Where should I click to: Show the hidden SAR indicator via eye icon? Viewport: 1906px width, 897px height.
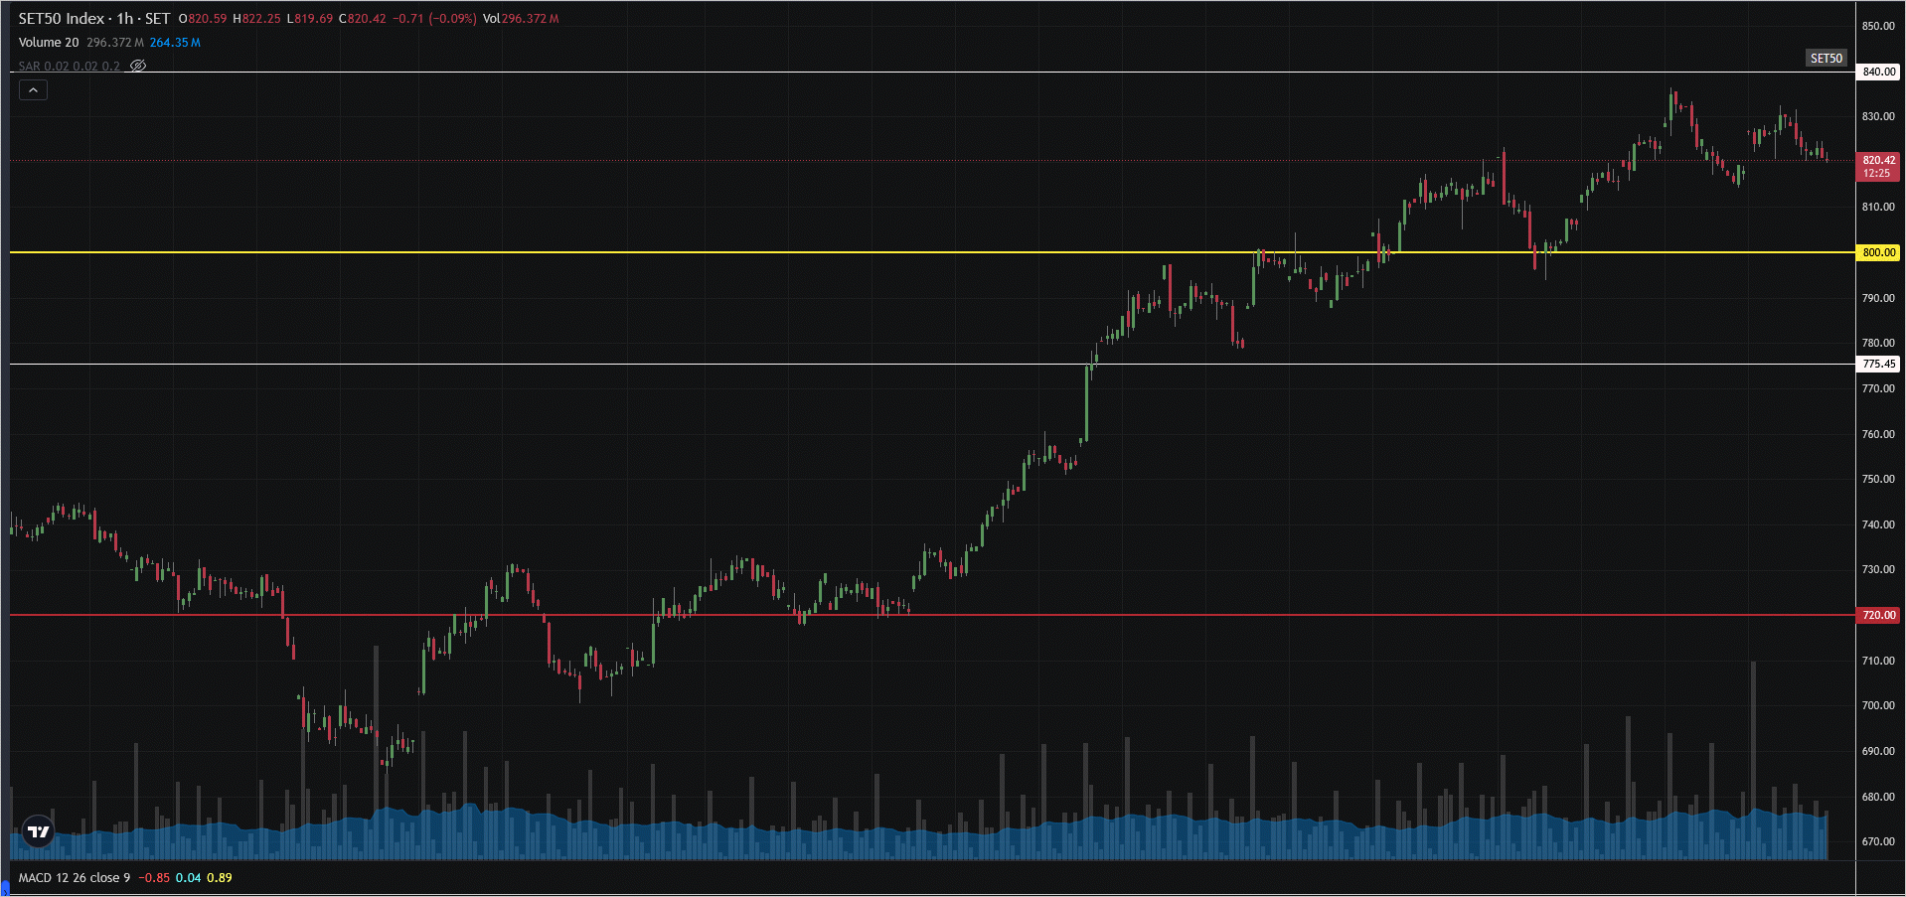tap(138, 66)
